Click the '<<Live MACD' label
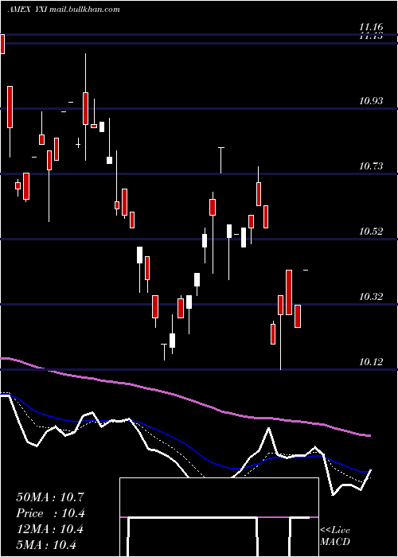Screen dimensions: 398x557 coord(335,536)
